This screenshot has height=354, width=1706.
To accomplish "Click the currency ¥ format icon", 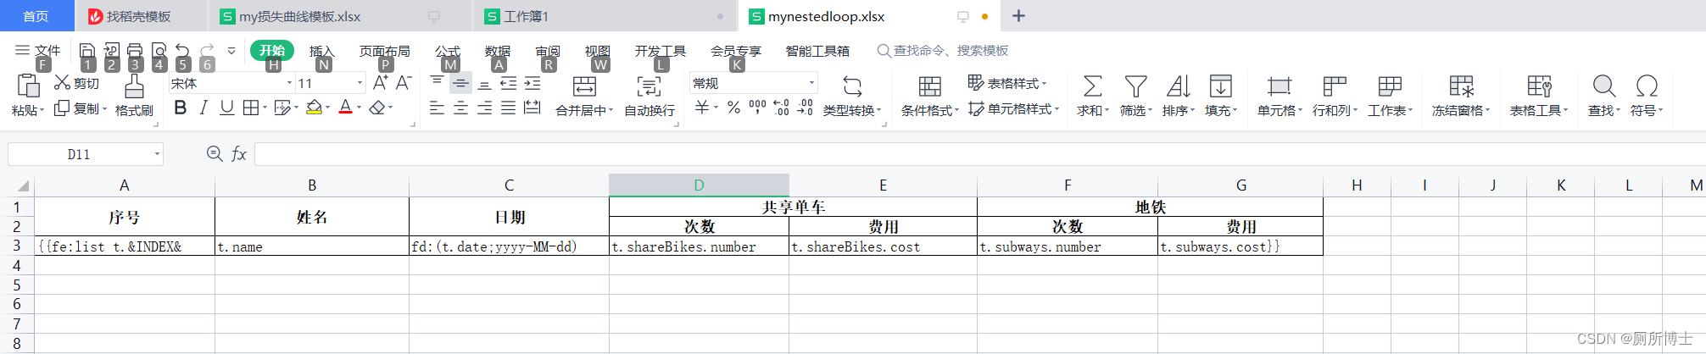I will (702, 108).
